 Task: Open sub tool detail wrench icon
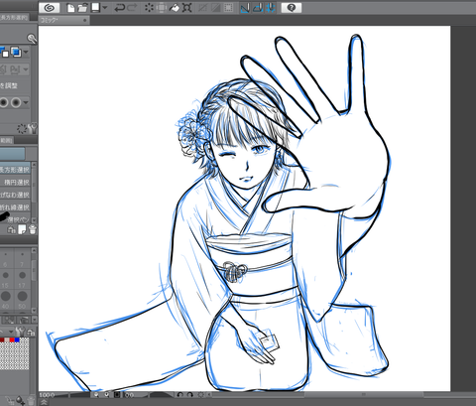coord(33,128)
